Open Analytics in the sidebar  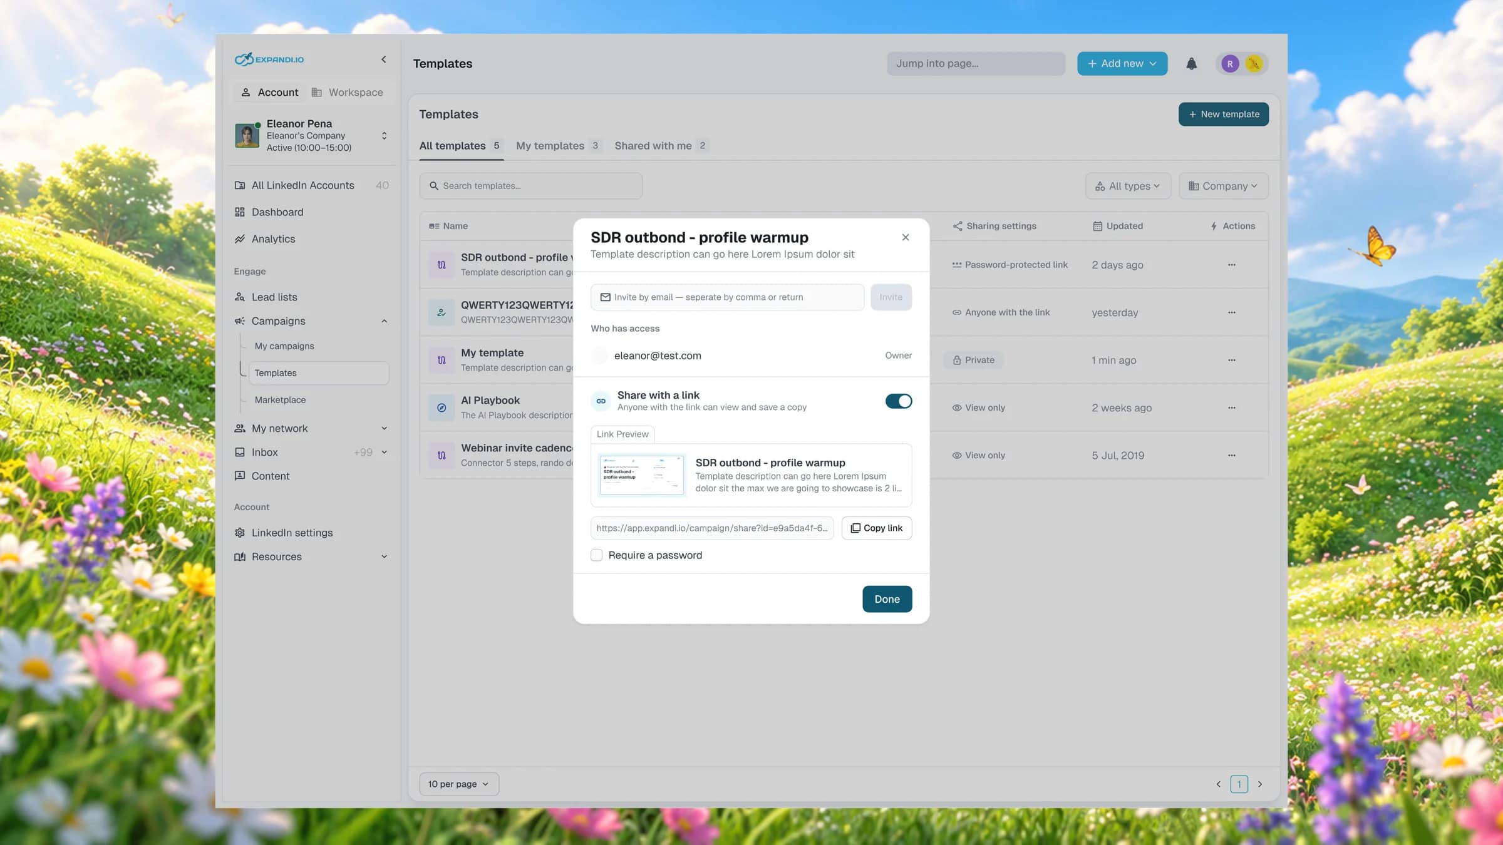[x=273, y=239]
